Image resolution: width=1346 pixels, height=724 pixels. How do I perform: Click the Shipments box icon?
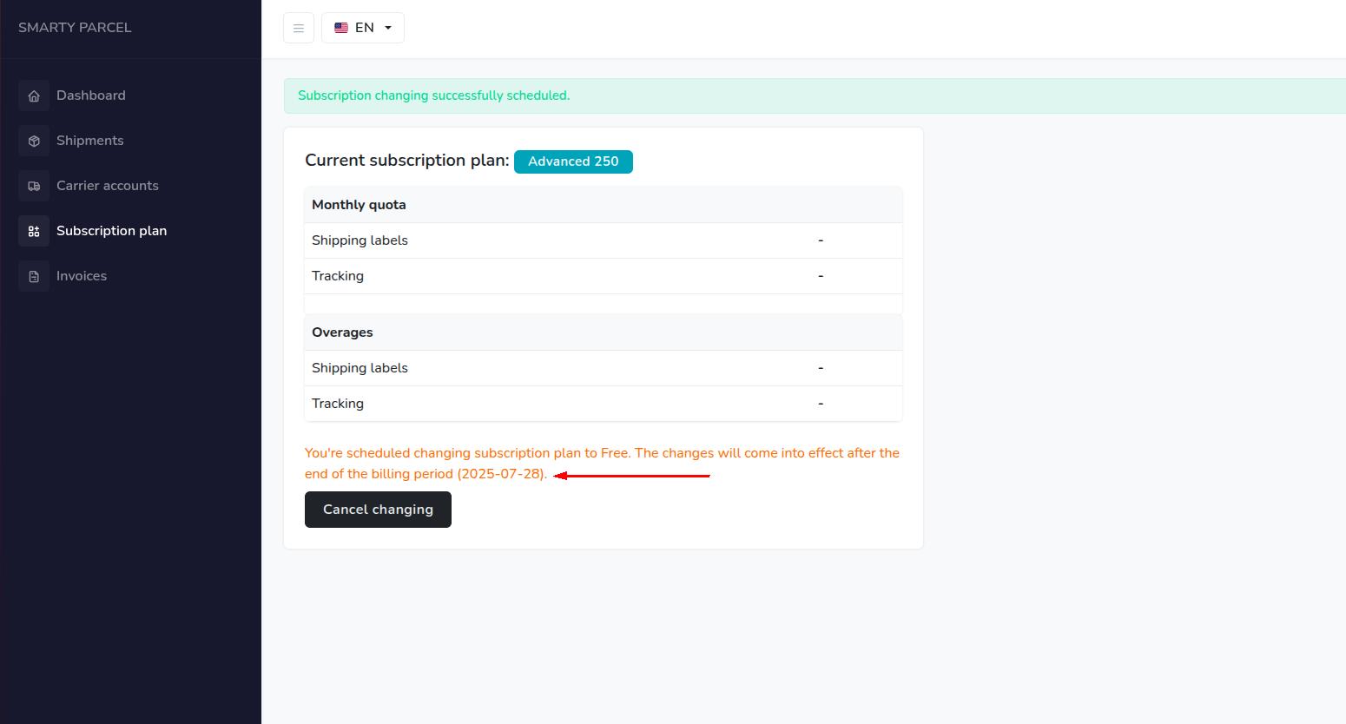coord(34,141)
